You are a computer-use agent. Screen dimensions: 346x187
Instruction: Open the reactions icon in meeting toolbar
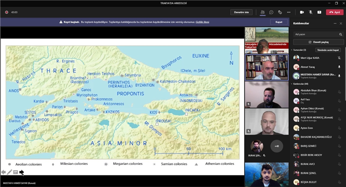click(x=280, y=12)
